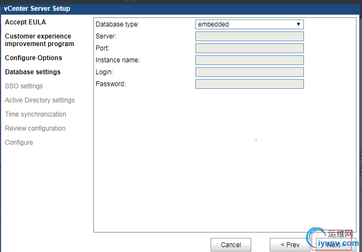Focus the Password input box
The image size is (362, 252).
(249, 84)
